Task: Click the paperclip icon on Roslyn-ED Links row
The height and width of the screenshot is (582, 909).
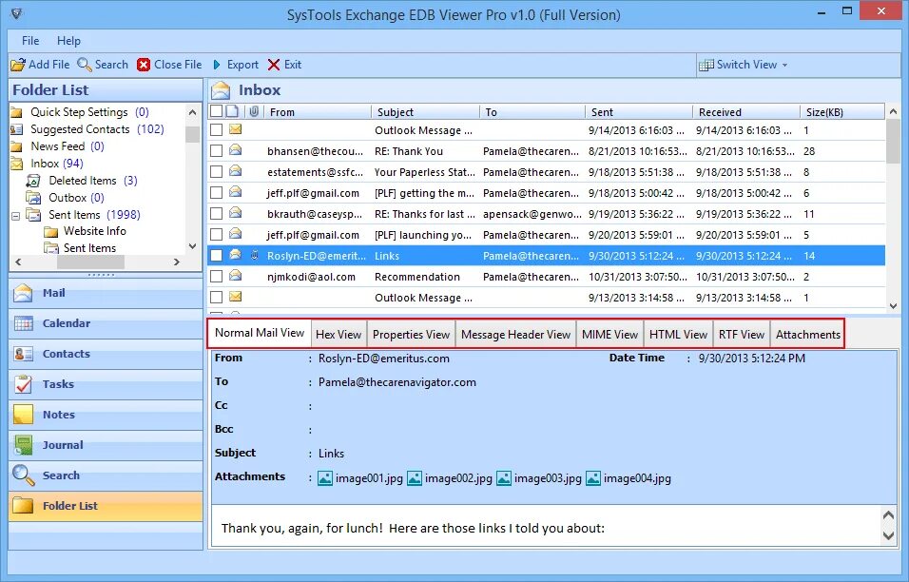Action: [x=254, y=255]
